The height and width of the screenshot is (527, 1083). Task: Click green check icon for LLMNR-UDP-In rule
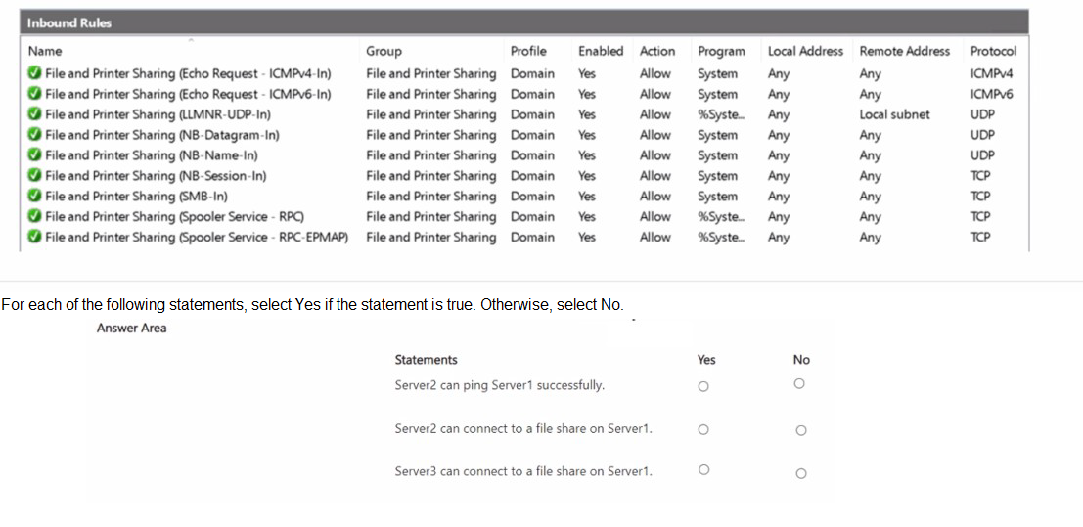point(34,114)
